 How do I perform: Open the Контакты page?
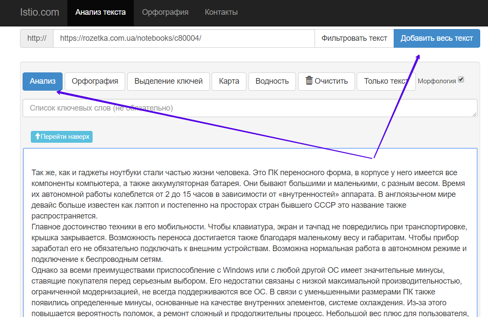tap(221, 12)
